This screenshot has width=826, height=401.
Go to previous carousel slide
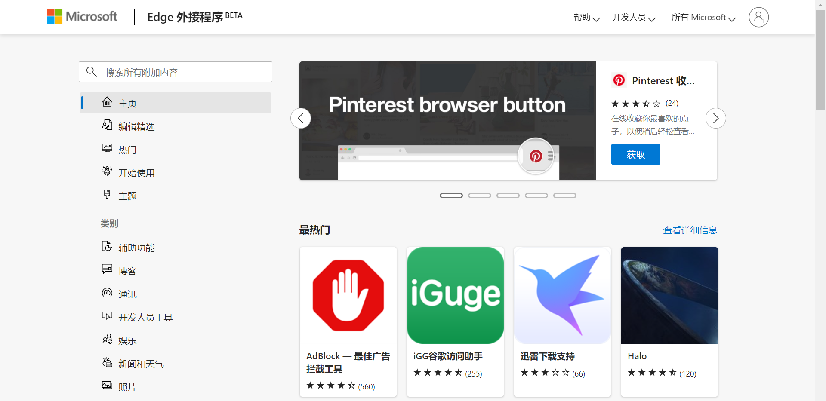click(x=301, y=118)
